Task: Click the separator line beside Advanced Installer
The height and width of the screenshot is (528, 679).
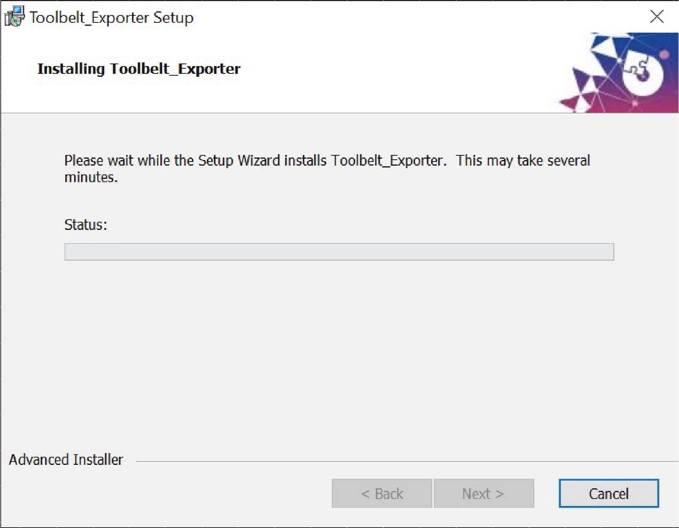Action: [x=407, y=462]
